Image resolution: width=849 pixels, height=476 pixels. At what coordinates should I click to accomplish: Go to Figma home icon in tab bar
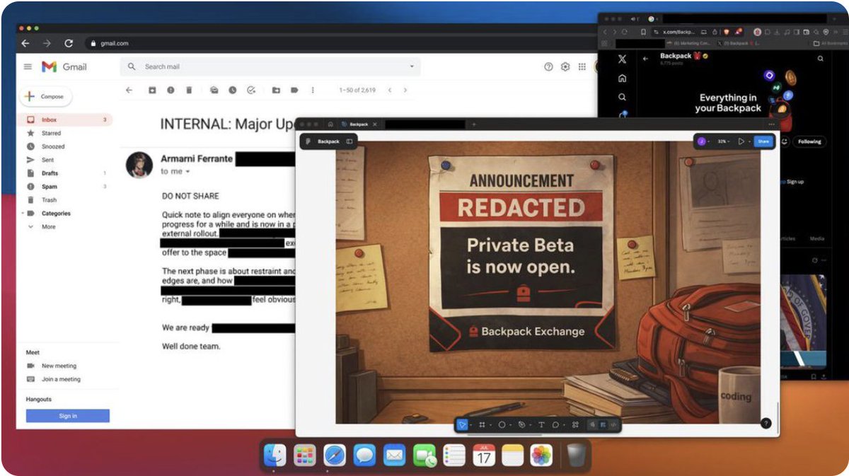[330, 124]
